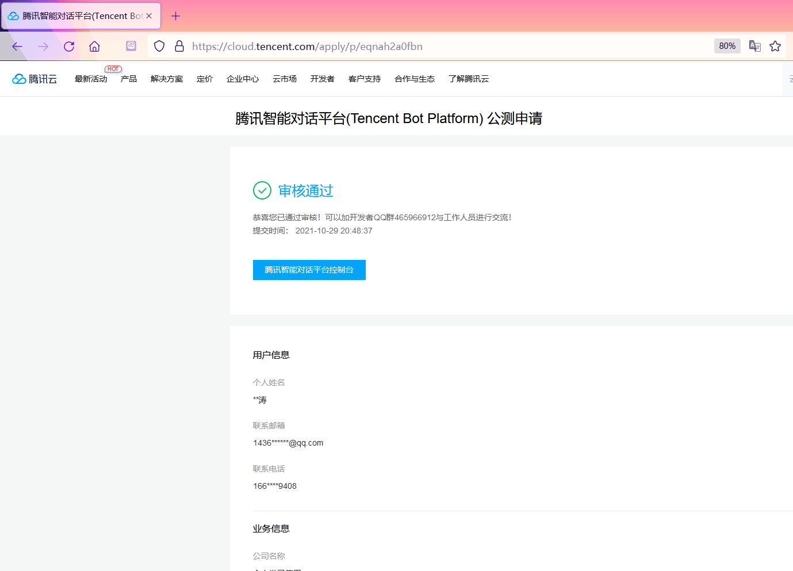Screen dimensions: 793x571
Task: Click the 联系邮箱 field label
Action: 269,426
